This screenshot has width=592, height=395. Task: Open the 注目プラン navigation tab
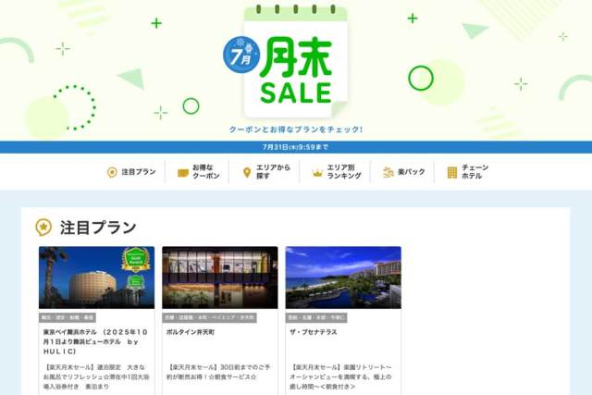(x=131, y=172)
